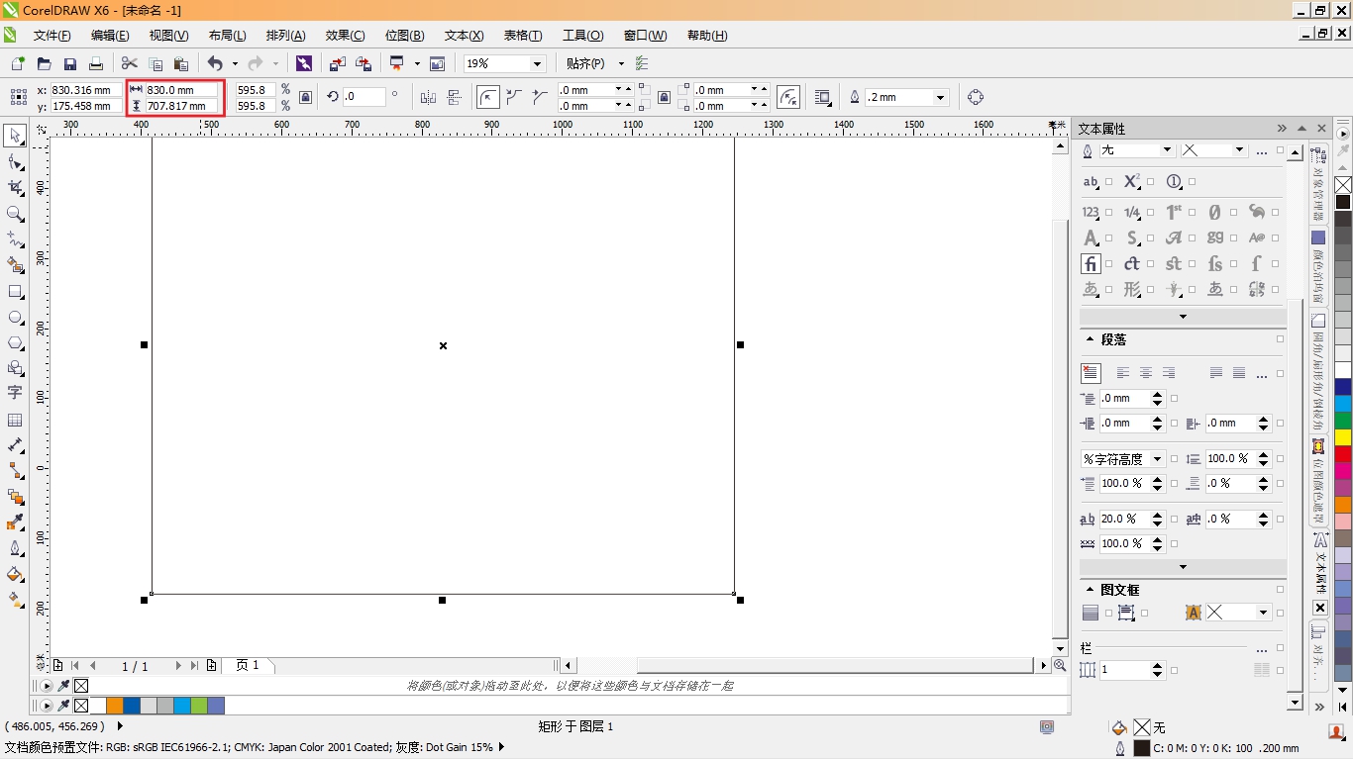This screenshot has height=760, width=1353.
Task: Collapse the 图文框 frame section
Action: point(1091,590)
